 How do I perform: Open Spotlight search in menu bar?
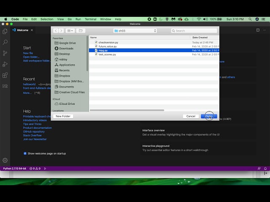pyautogui.click(x=250, y=19)
